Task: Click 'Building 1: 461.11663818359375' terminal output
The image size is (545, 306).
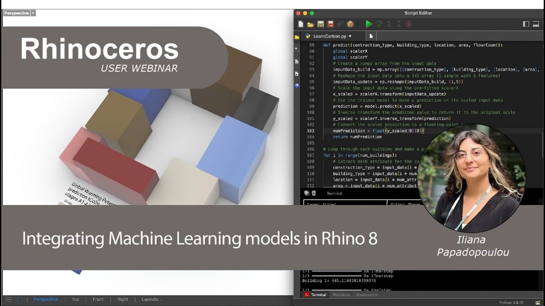Action: pyautogui.click(x=339, y=280)
